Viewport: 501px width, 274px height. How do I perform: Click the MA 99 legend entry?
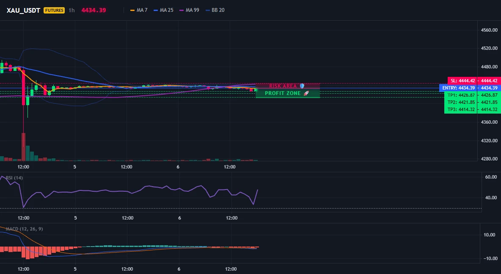coord(189,10)
